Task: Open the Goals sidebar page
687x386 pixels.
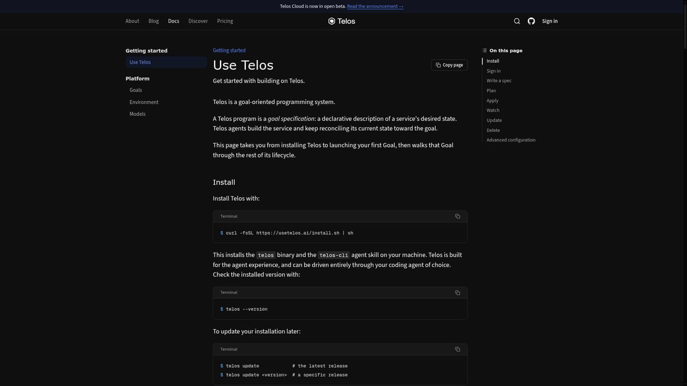Action: click(x=136, y=90)
